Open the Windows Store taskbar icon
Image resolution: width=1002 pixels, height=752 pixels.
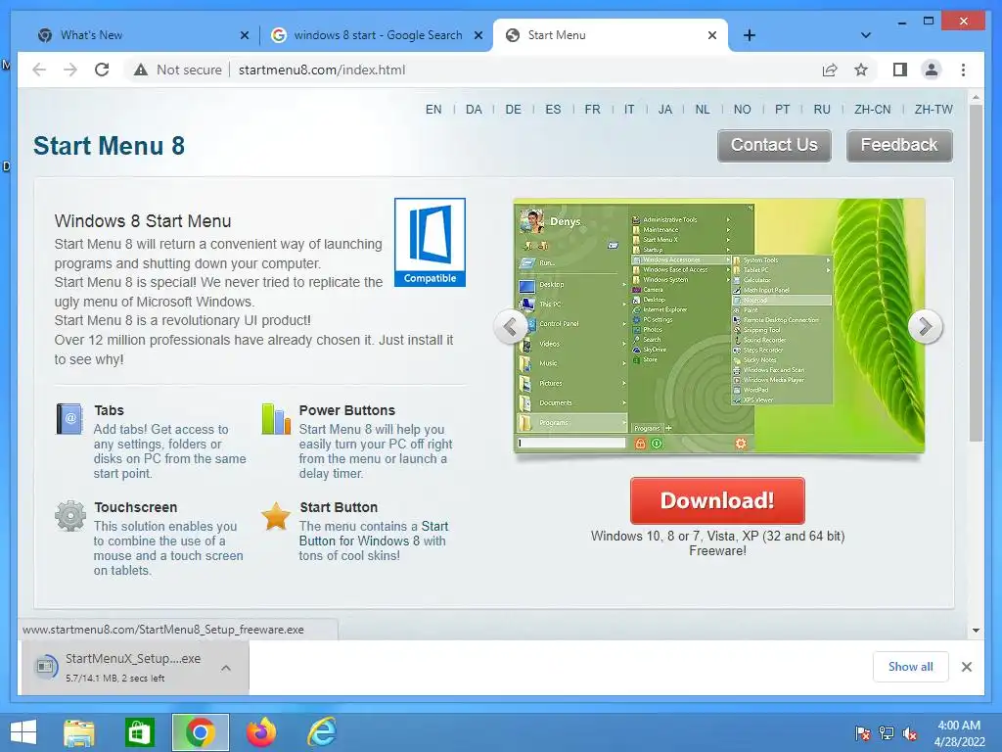[139, 732]
